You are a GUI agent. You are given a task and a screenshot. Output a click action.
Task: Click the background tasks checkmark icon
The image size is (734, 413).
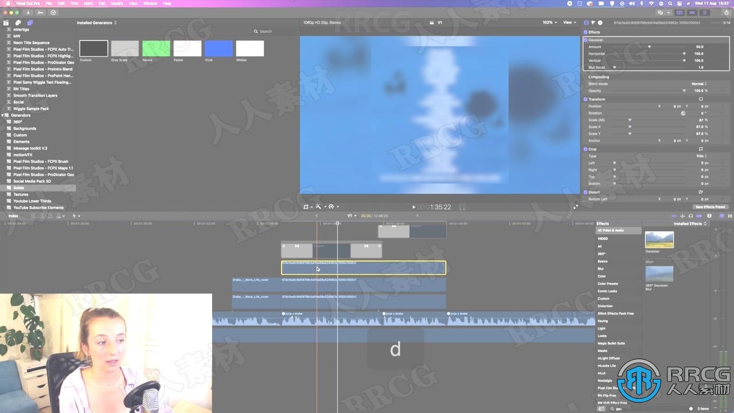point(53,12)
